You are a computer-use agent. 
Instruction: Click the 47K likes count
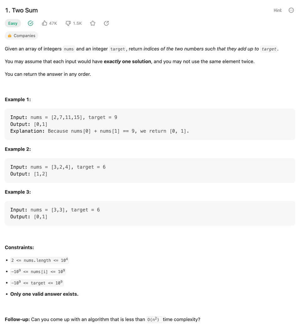pyautogui.click(x=53, y=23)
